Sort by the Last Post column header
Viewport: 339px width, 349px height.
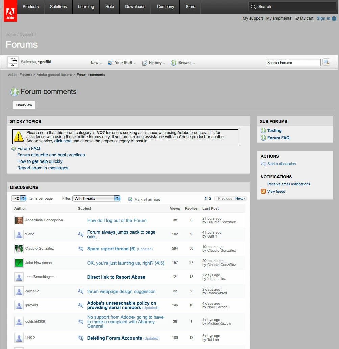click(x=210, y=208)
